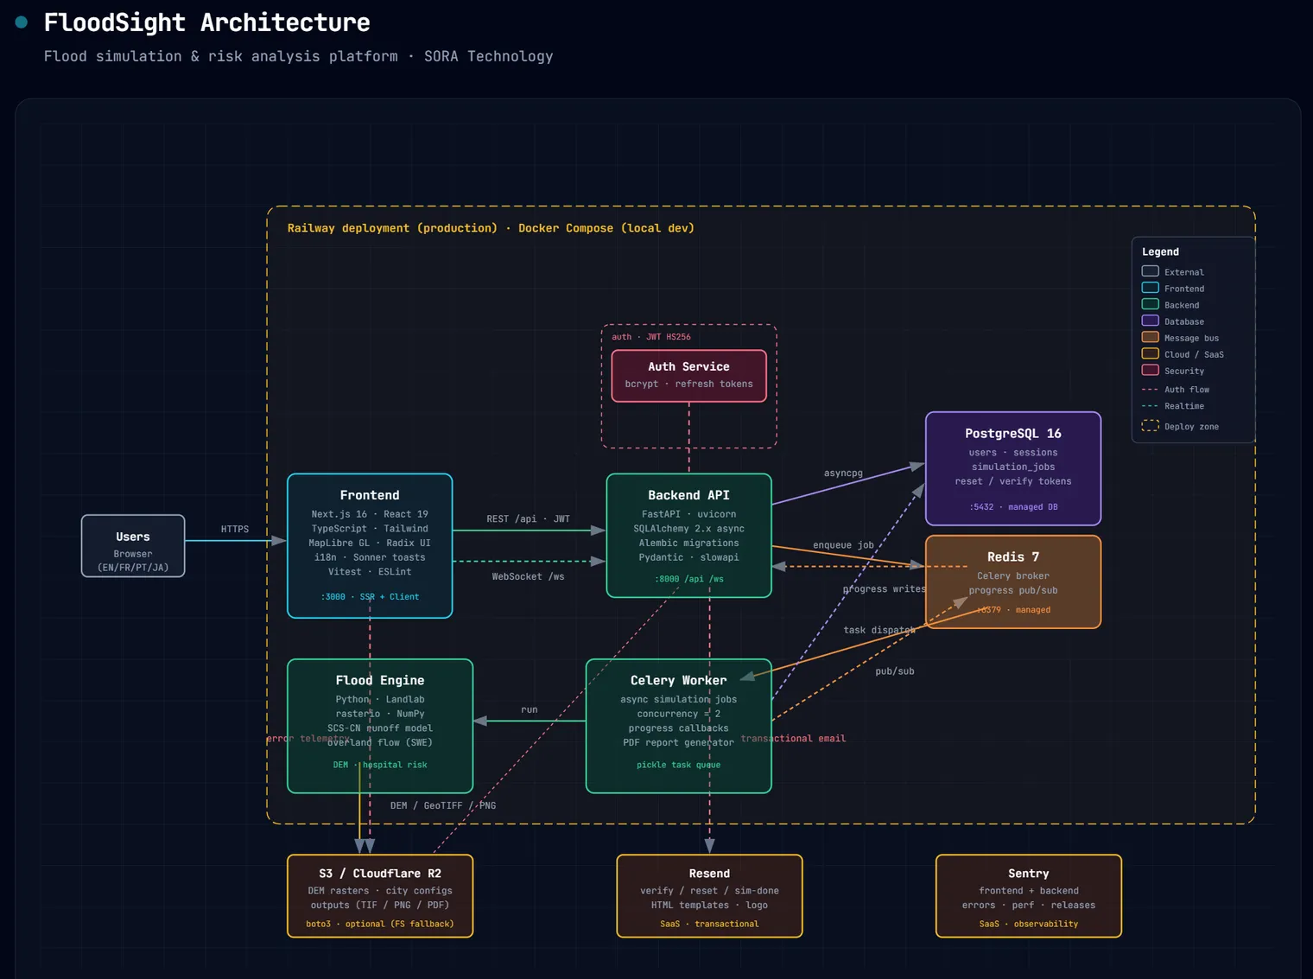Click the Message bus legend swatch
The height and width of the screenshot is (979, 1313).
coord(1151,337)
